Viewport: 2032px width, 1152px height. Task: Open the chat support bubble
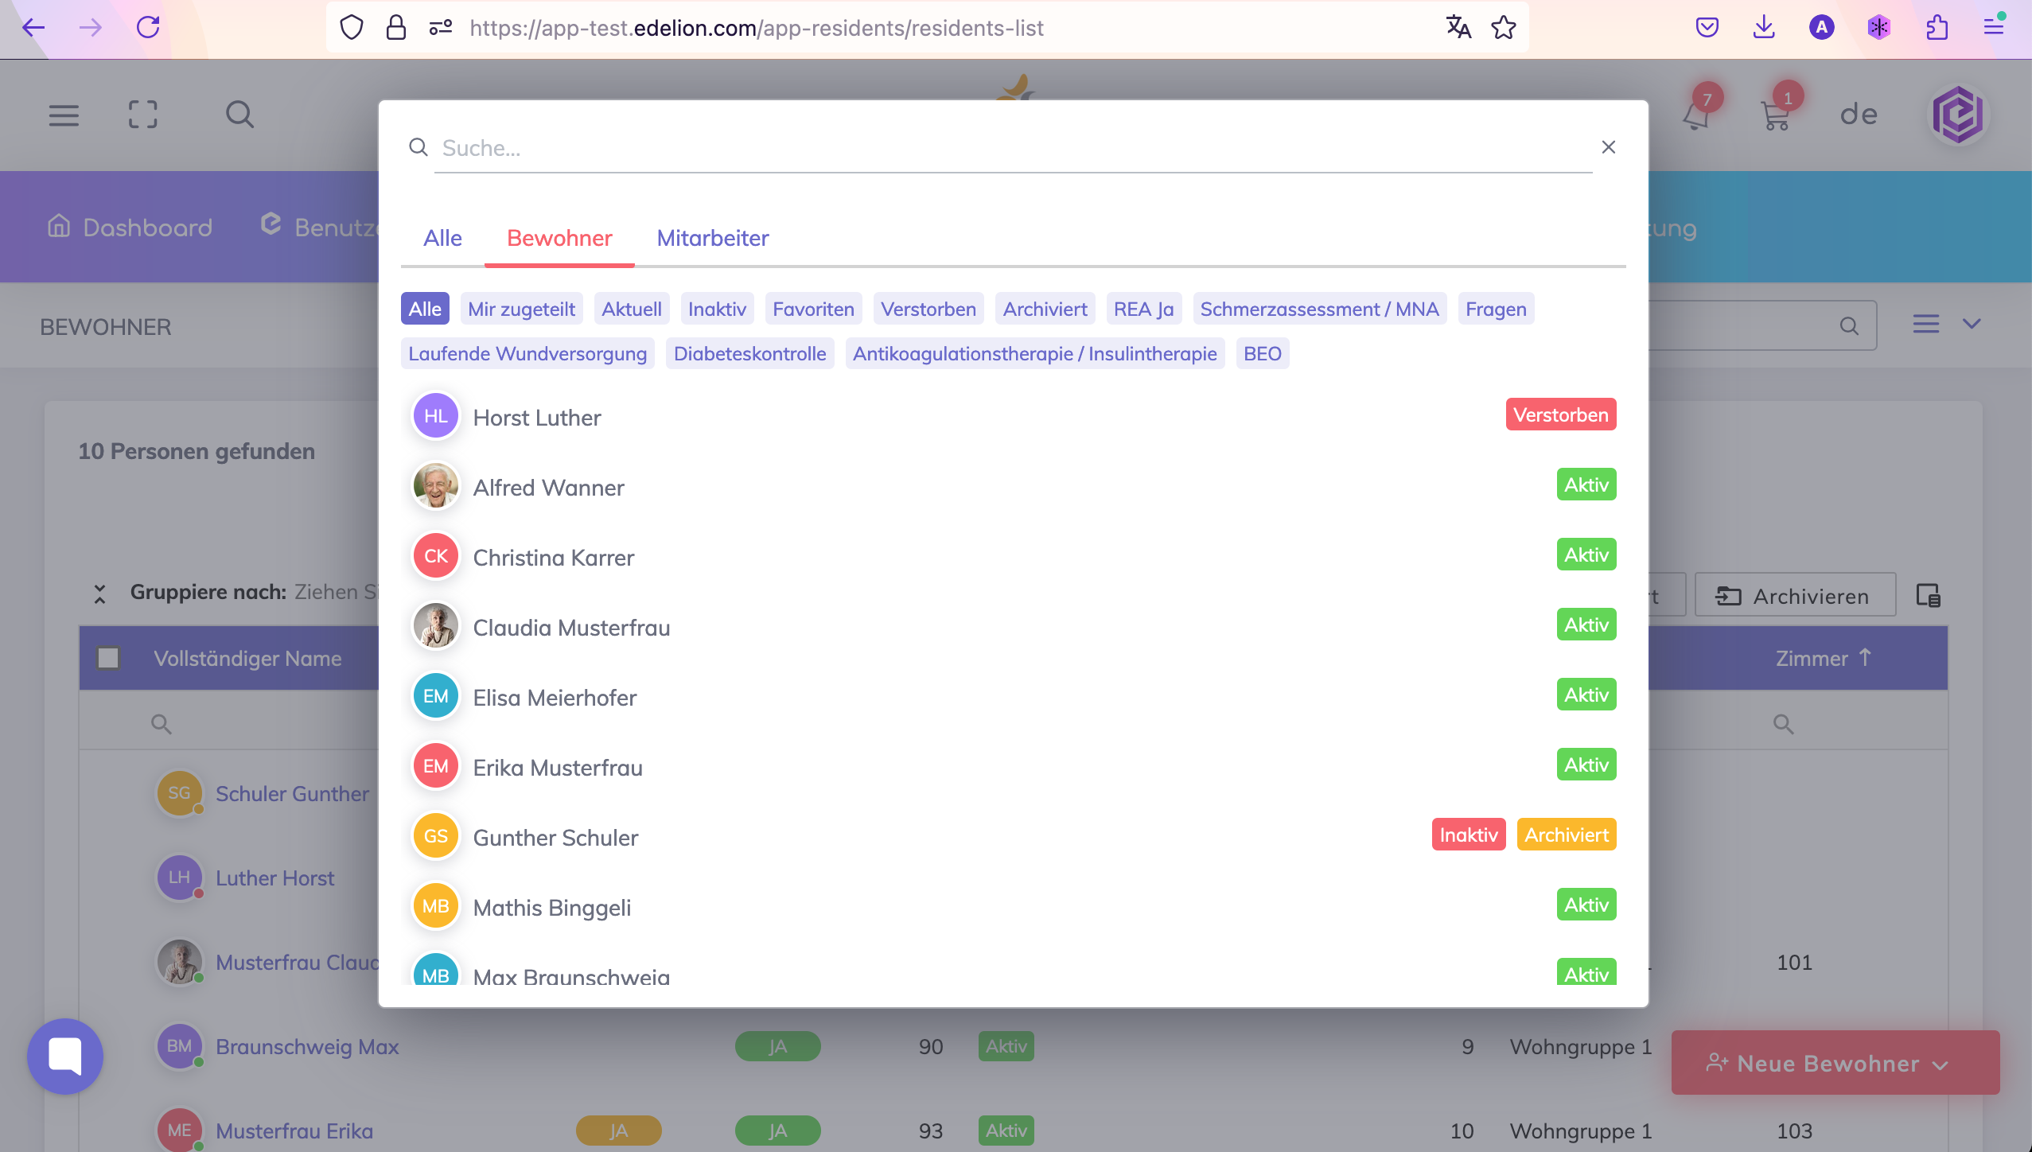pos(65,1056)
